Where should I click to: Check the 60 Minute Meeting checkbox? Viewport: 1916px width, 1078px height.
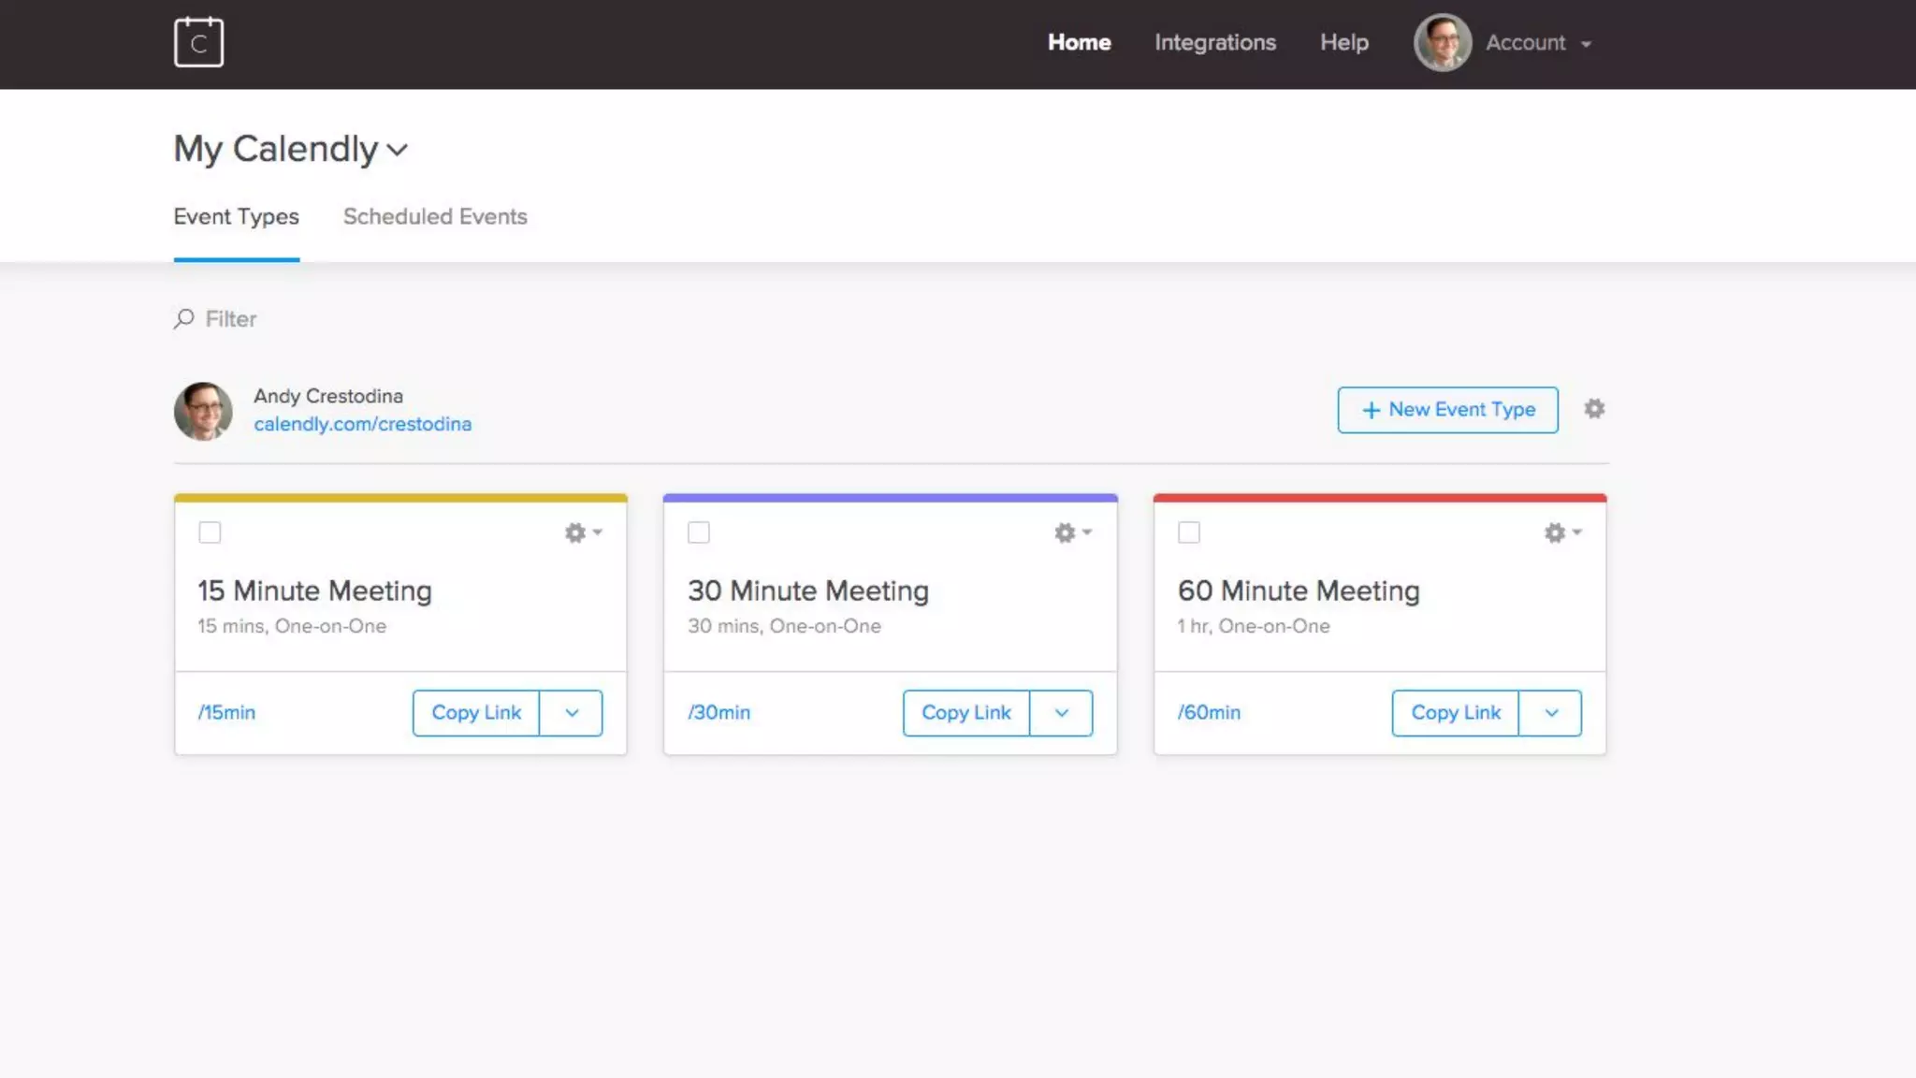1189,532
